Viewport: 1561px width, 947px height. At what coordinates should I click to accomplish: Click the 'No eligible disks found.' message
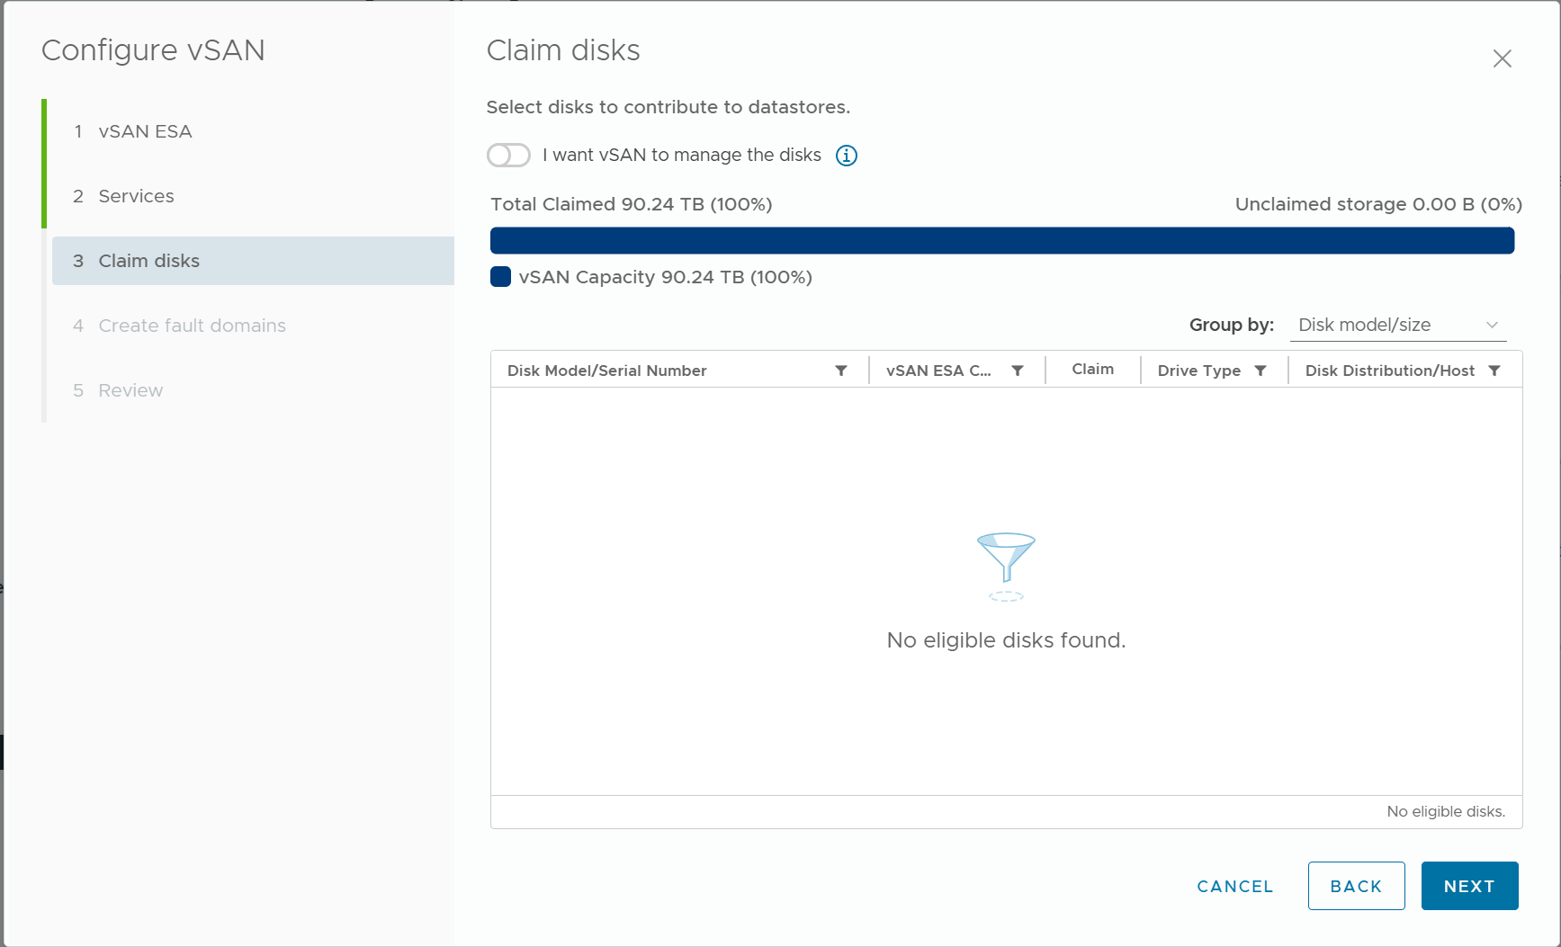tap(1006, 640)
